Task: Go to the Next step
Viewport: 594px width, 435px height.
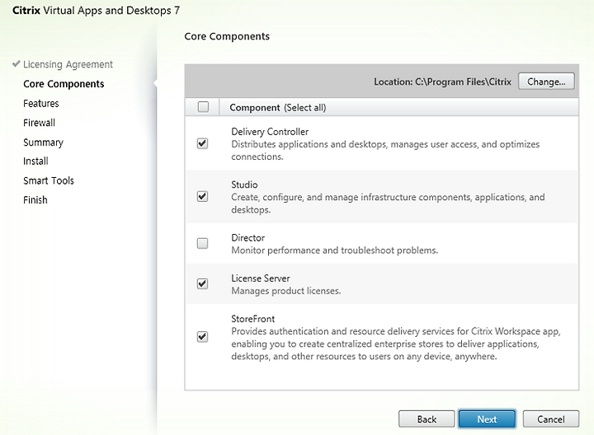Action: coord(487,419)
